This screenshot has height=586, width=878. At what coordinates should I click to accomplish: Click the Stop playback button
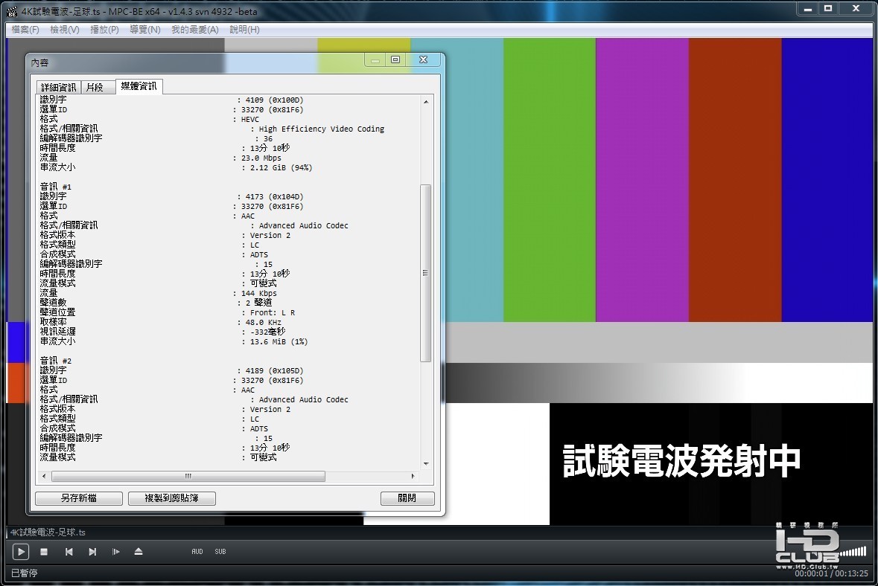pyautogui.click(x=44, y=552)
